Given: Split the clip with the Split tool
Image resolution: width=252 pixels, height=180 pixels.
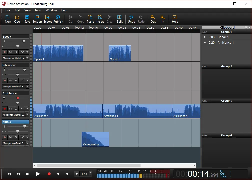Looking at the screenshot, I should coord(120,19).
